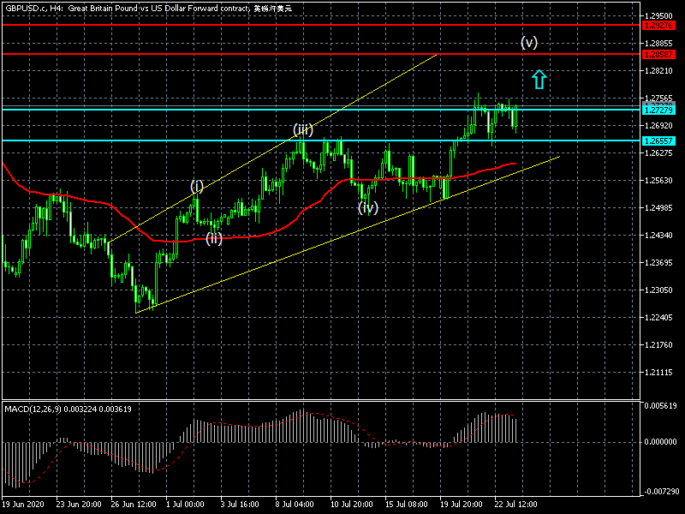
Task: Click the 1.21115 price scale label
Action: [658, 373]
